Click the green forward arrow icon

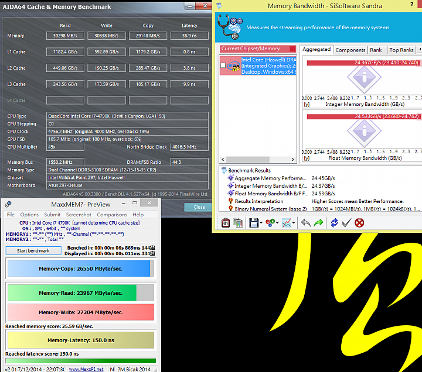coord(318,223)
